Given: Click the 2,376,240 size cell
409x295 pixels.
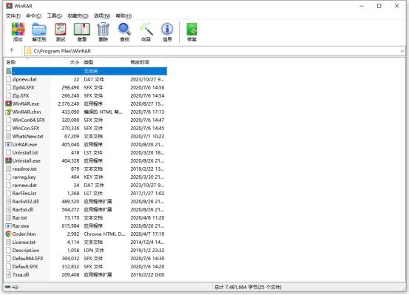Looking at the screenshot, I should coord(69,104).
